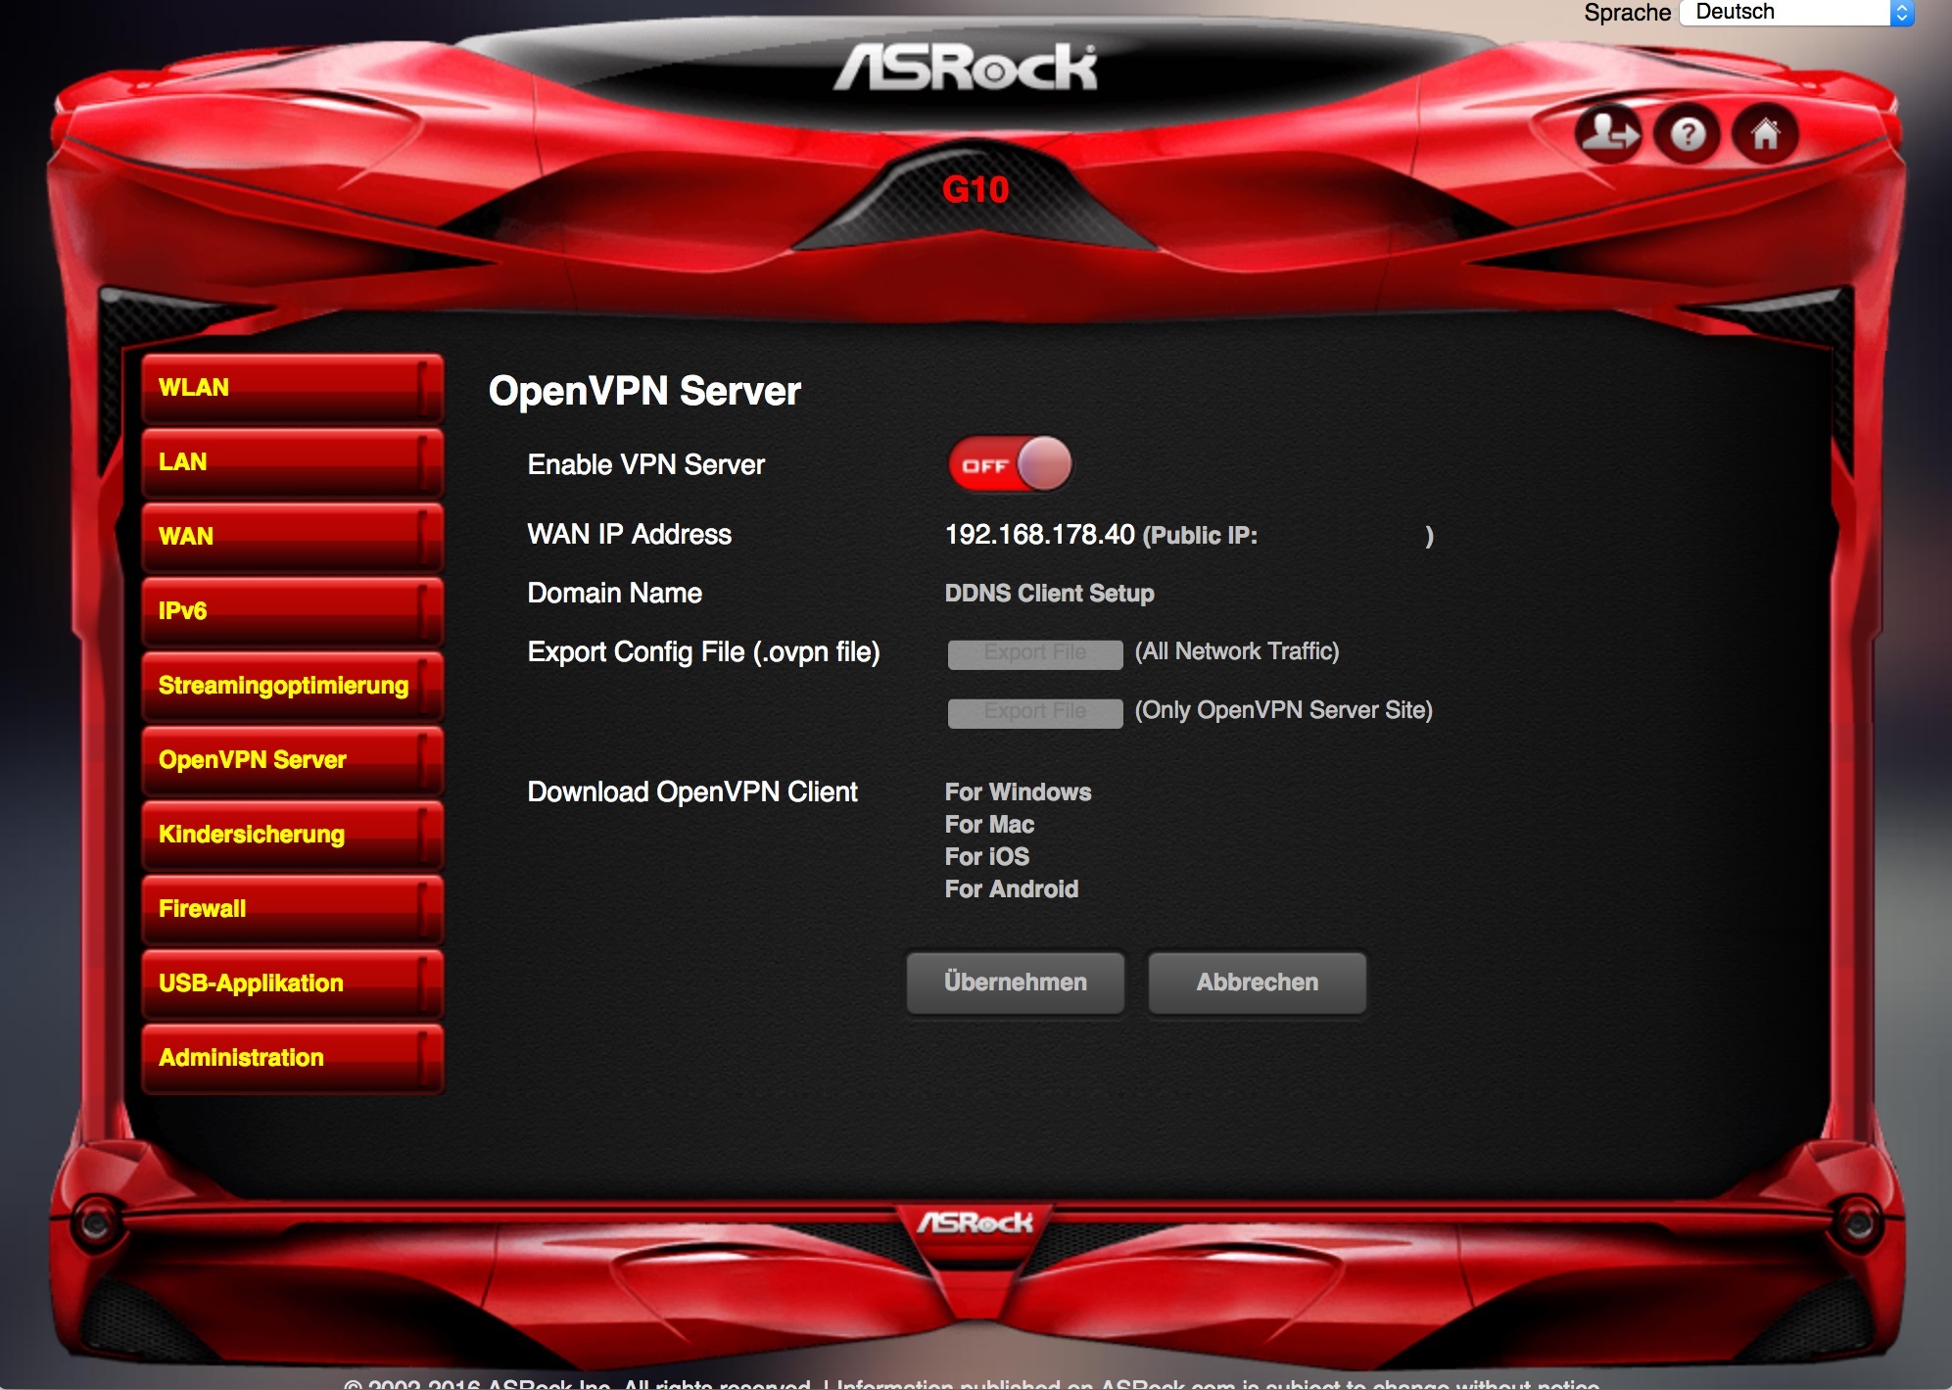Open the USB-Applikation menu
The image size is (1952, 1390).
(x=292, y=983)
